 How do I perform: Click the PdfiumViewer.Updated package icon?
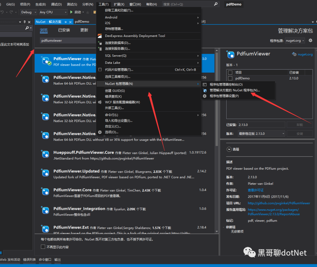tap(45, 173)
